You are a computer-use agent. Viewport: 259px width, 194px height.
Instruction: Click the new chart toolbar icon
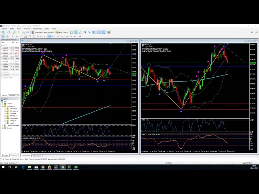(x=3, y=32)
